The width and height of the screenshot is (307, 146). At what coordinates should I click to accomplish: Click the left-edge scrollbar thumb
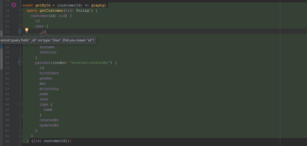[x=1, y=49]
